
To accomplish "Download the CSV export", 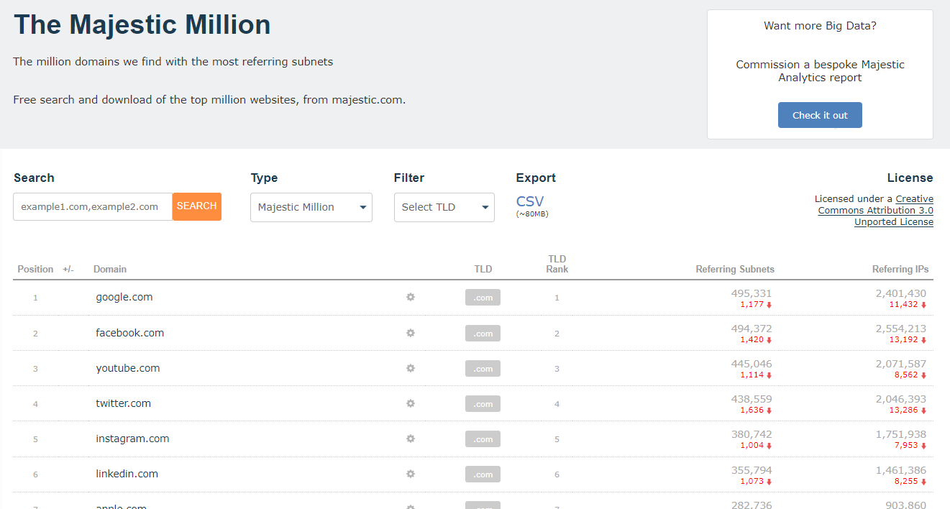I will coord(530,201).
